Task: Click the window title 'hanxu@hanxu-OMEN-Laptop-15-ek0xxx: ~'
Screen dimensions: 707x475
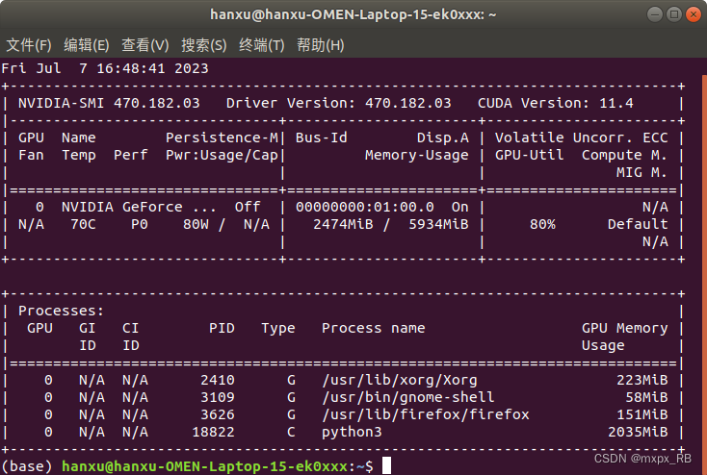Action: click(x=353, y=14)
